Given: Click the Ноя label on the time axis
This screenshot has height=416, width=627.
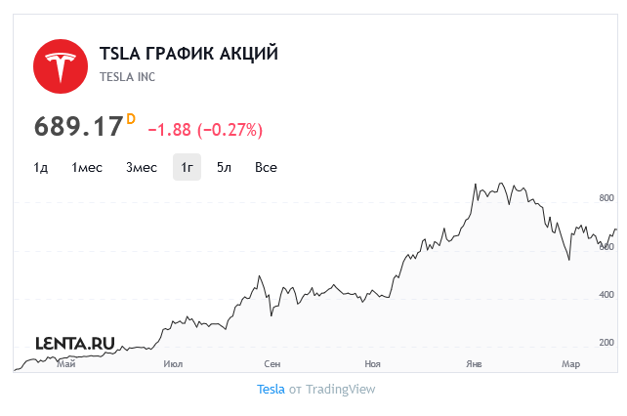Looking at the screenshot, I should coord(372,364).
